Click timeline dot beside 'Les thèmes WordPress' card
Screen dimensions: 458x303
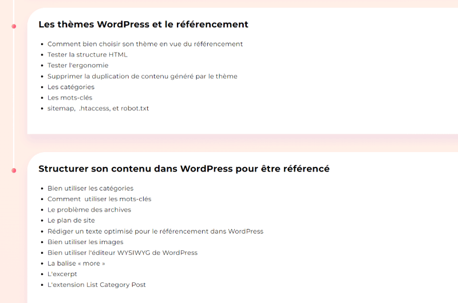click(x=14, y=26)
